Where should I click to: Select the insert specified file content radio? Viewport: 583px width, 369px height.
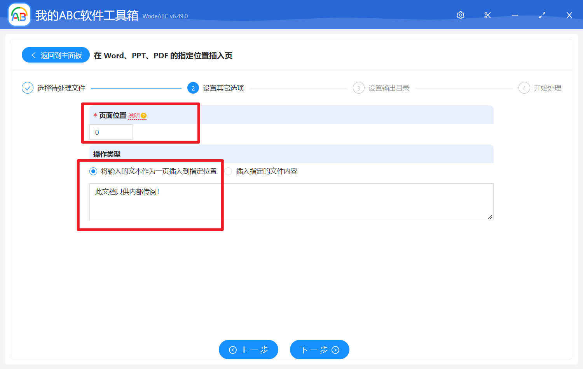pyautogui.click(x=229, y=171)
